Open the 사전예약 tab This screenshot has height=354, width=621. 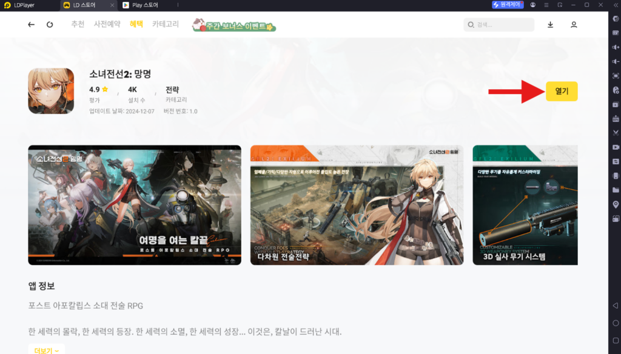click(x=107, y=24)
